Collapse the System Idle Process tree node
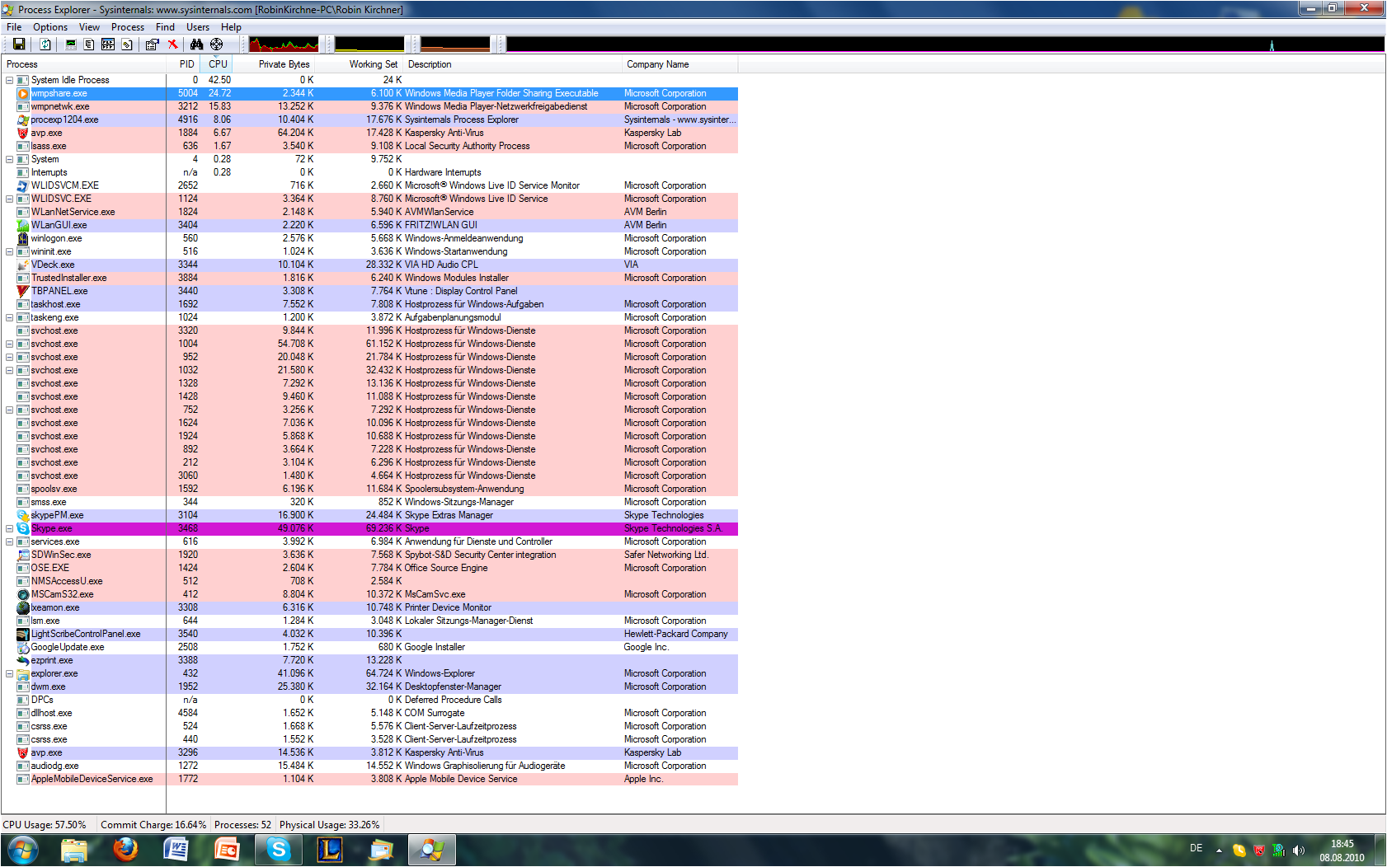The height and width of the screenshot is (867, 1387). (x=10, y=81)
